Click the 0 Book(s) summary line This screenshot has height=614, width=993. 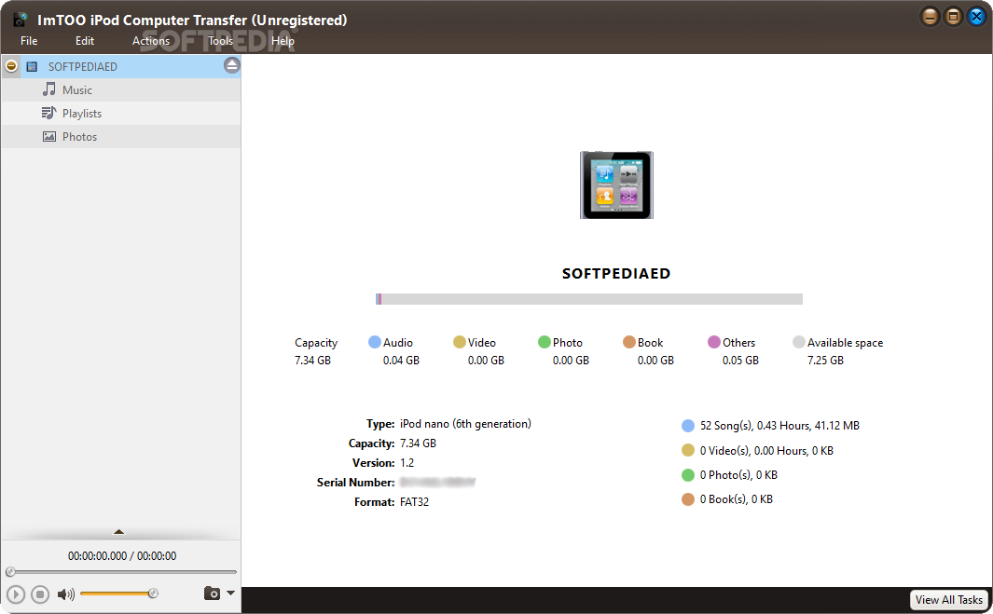(736, 498)
